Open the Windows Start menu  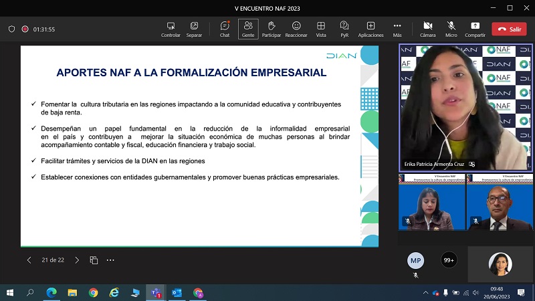pyautogui.click(x=10, y=293)
